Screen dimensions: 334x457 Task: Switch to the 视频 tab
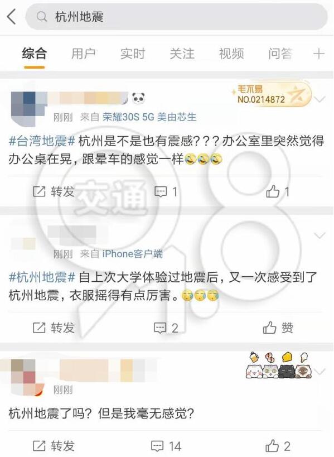[x=231, y=54]
